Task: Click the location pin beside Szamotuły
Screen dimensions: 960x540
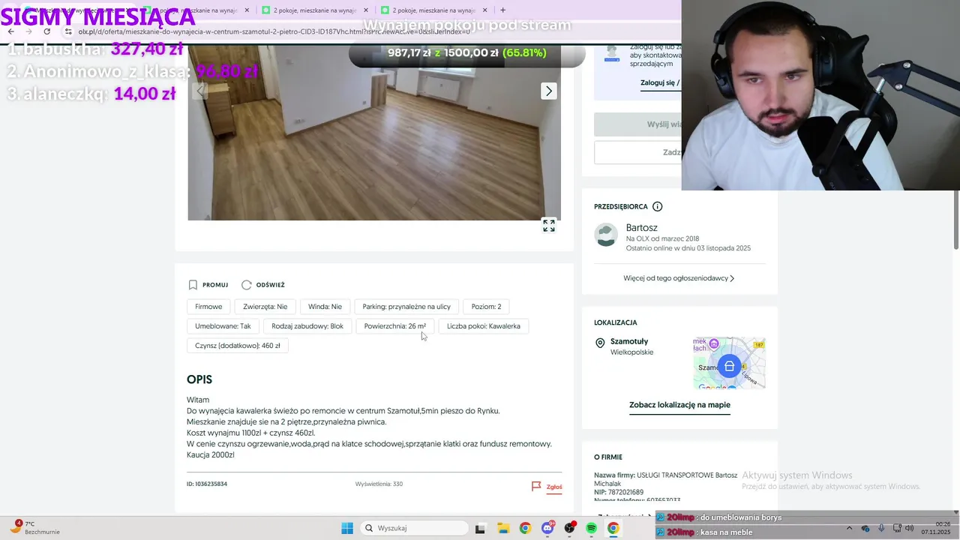Action: point(600,343)
